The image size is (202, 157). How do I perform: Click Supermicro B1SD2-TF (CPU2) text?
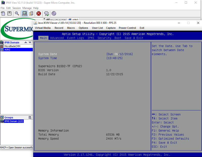[60, 66]
